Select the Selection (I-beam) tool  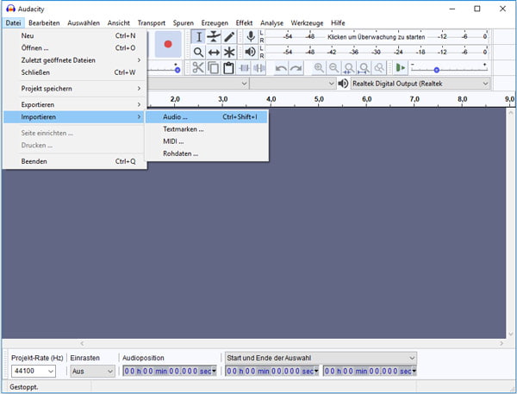[198, 36]
